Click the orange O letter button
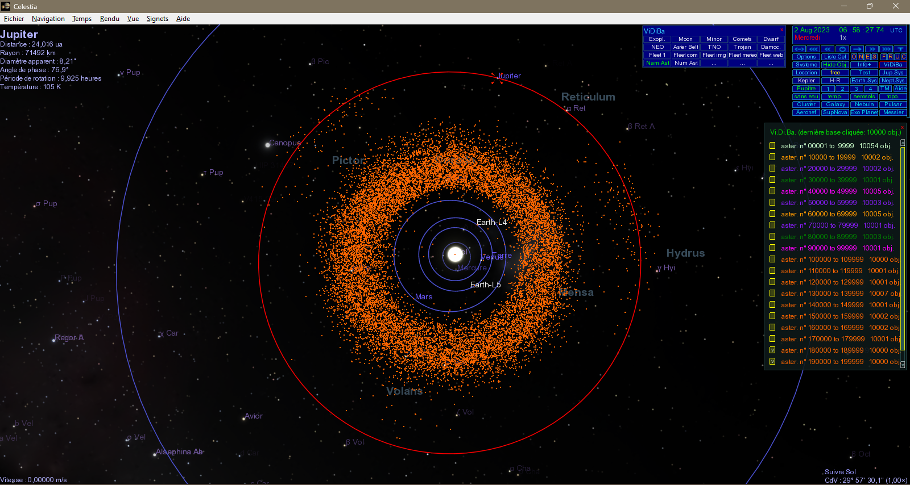The image size is (910, 485). 854,57
